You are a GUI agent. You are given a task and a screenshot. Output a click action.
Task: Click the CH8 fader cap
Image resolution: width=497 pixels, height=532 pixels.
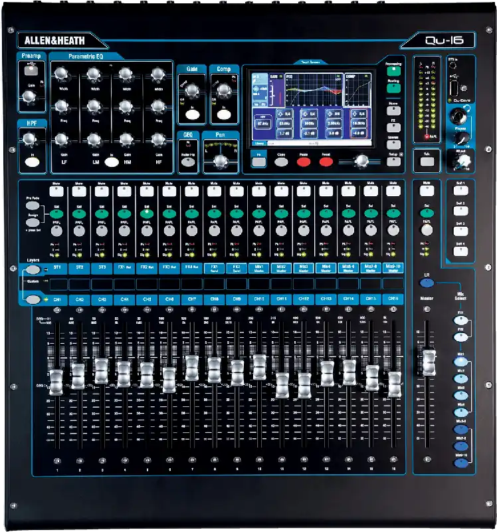[x=214, y=370]
